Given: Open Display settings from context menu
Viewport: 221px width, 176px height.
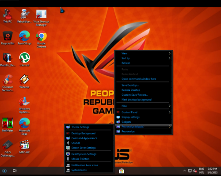Looking at the screenshot, I should pos(144,117).
